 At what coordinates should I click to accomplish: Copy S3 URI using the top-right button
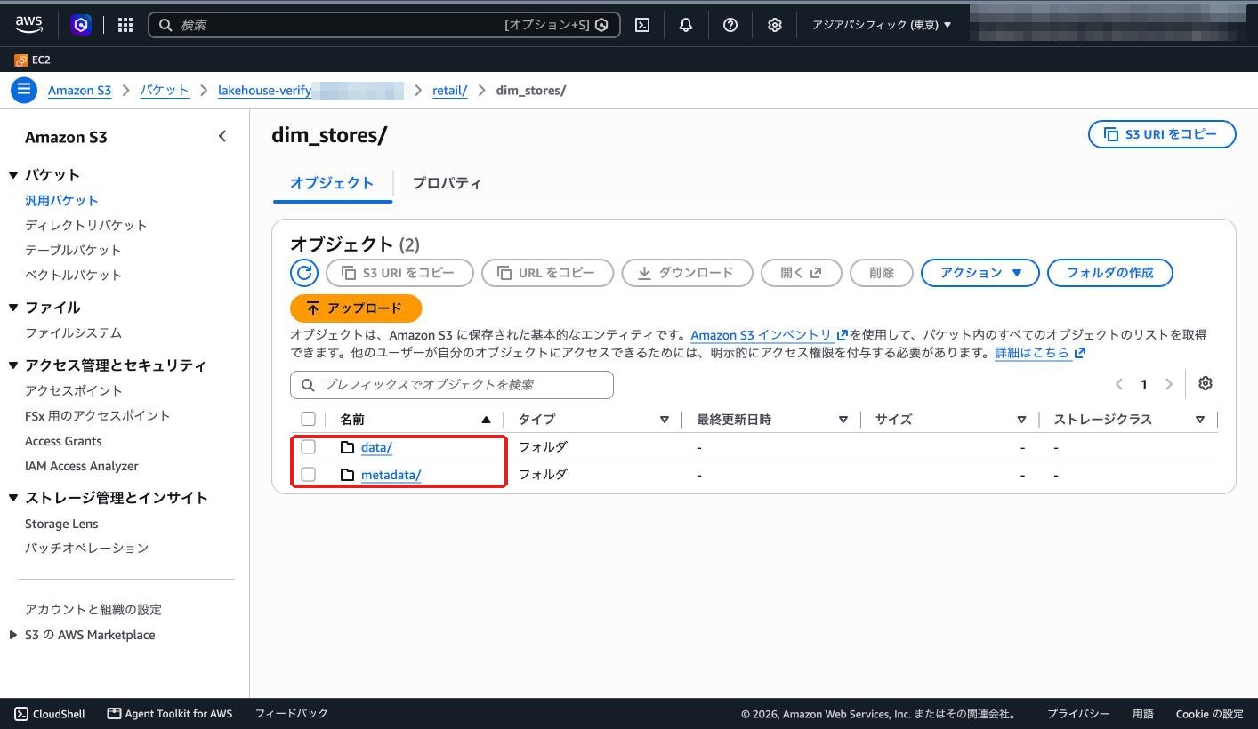click(x=1162, y=134)
